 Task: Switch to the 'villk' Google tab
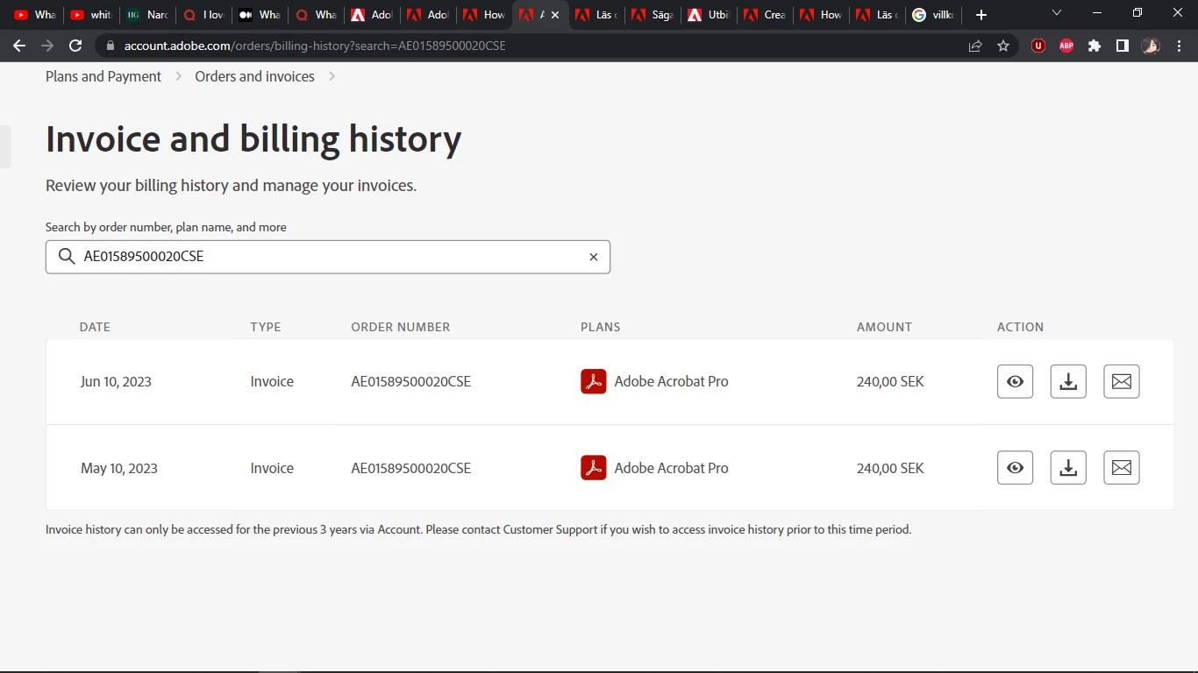(932, 15)
